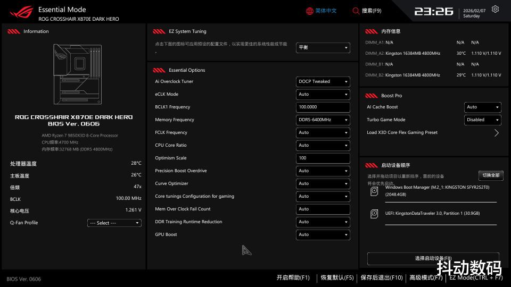Image resolution: width=511 pixels, height=287 pixels.
Task: Open the Ai Overclock Tuner dropdown
Action: [323, 82]
